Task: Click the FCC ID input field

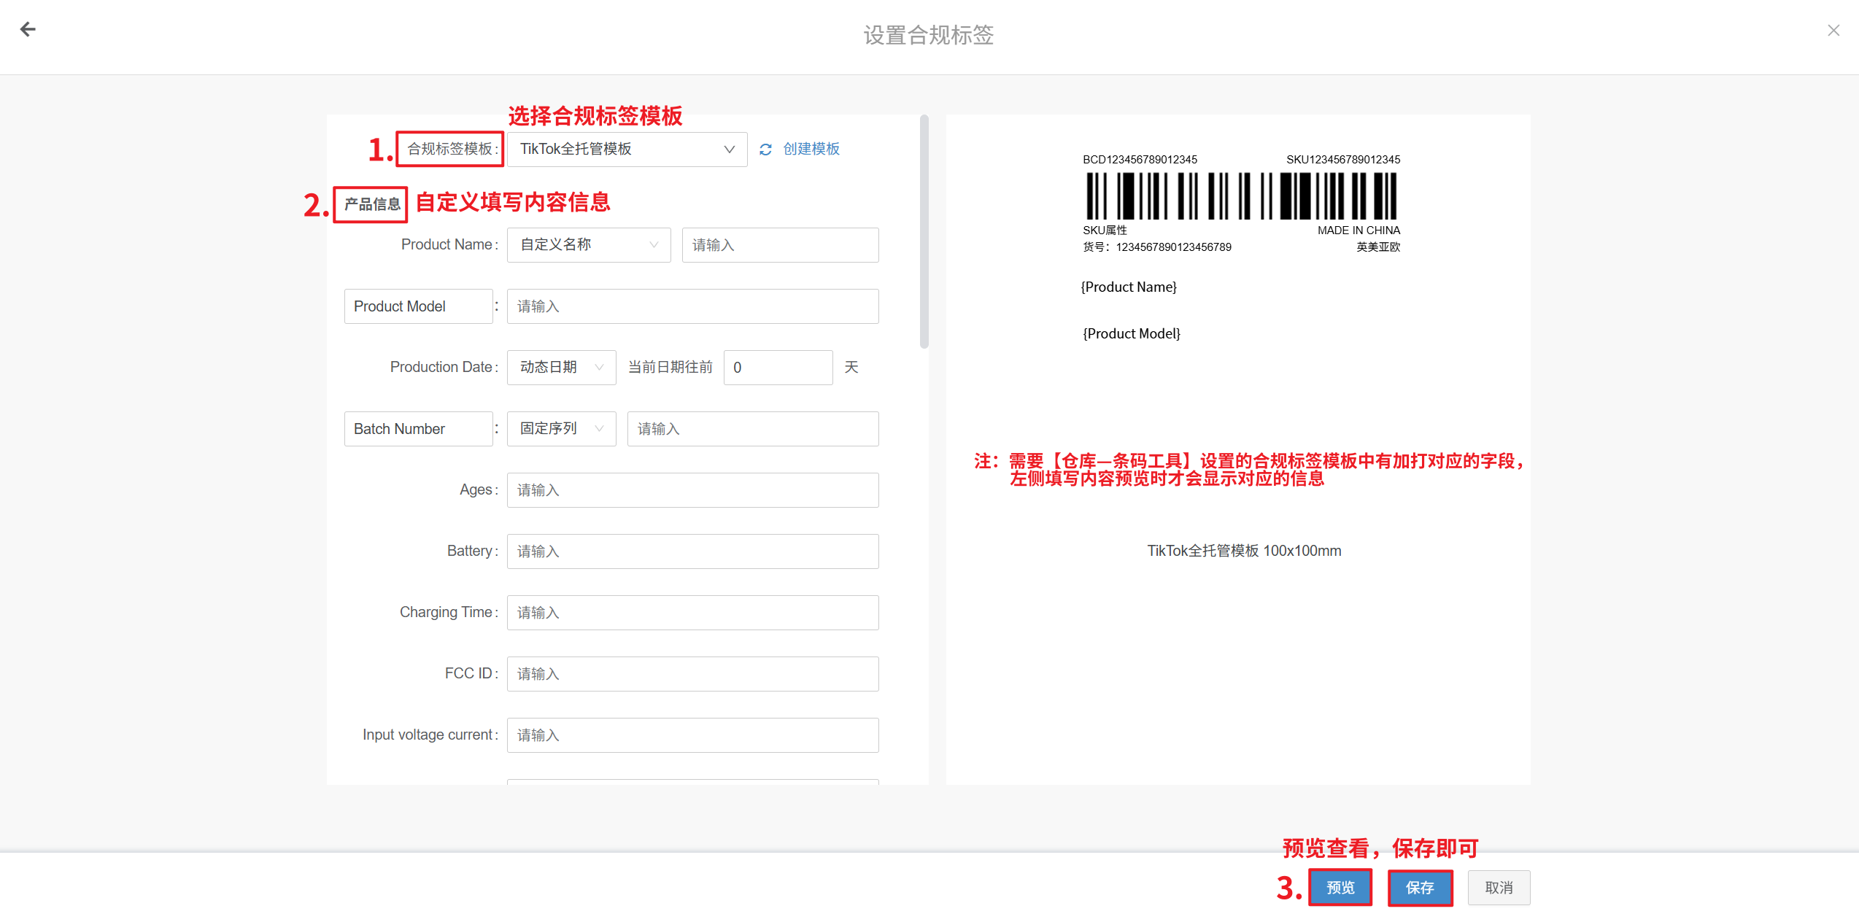Action: tap(692, 674)
